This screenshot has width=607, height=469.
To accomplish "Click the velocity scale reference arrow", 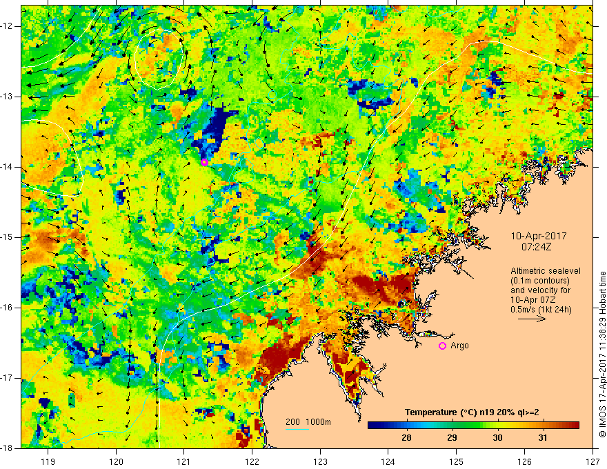I will point(532,319).
